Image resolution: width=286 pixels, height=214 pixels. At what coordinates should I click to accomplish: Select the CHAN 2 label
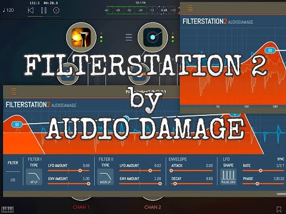153,207
